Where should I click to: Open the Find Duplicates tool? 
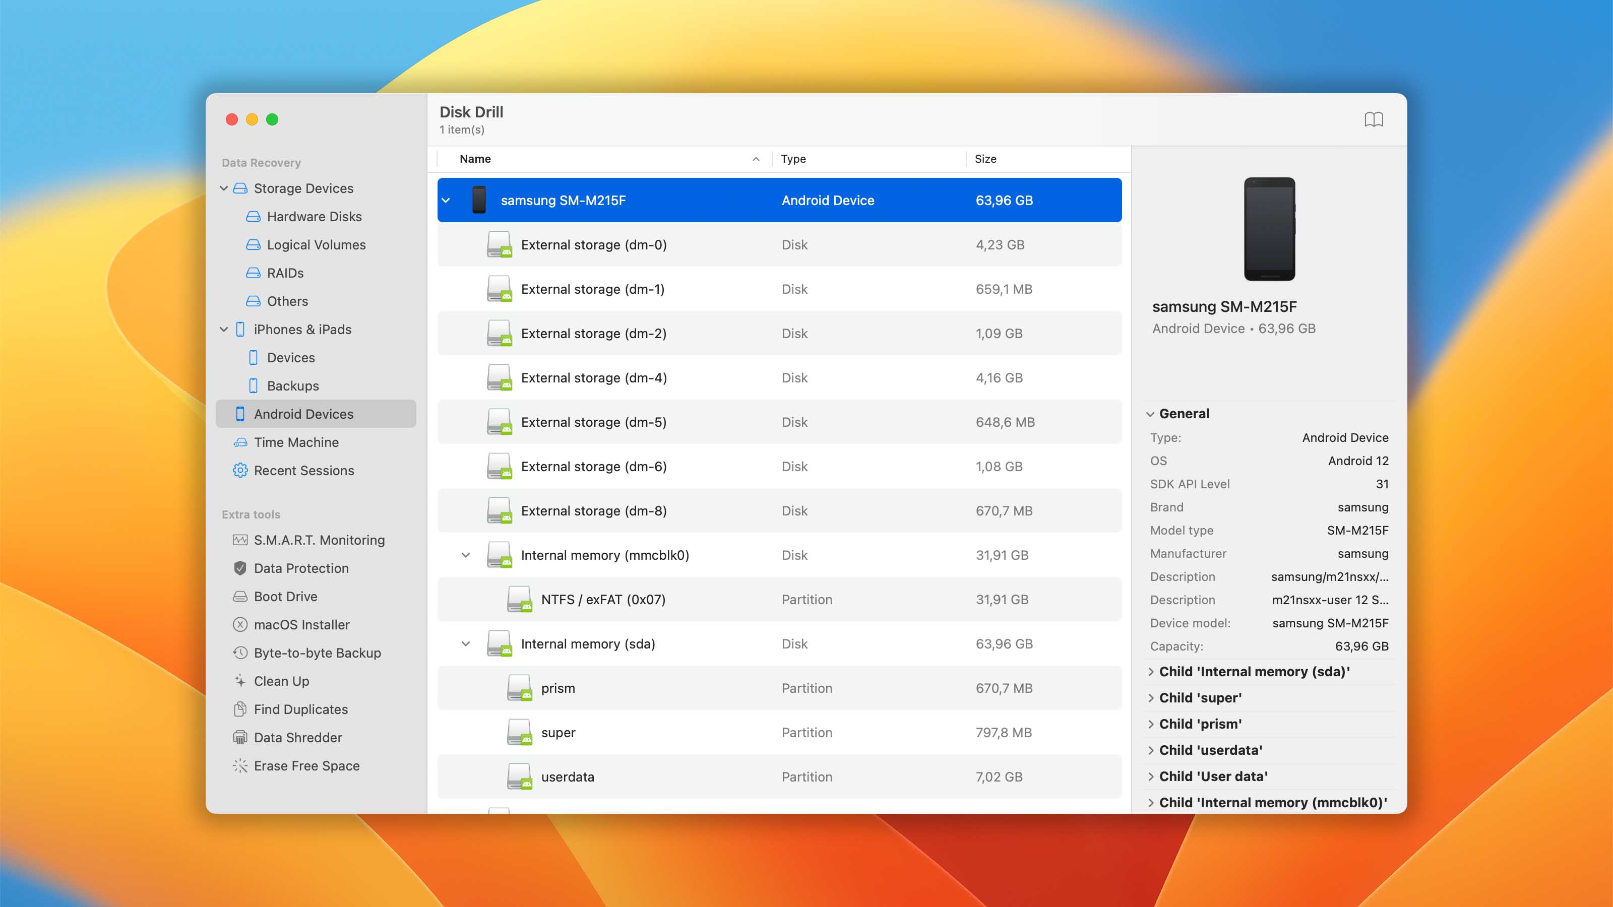tap(300, 708)
